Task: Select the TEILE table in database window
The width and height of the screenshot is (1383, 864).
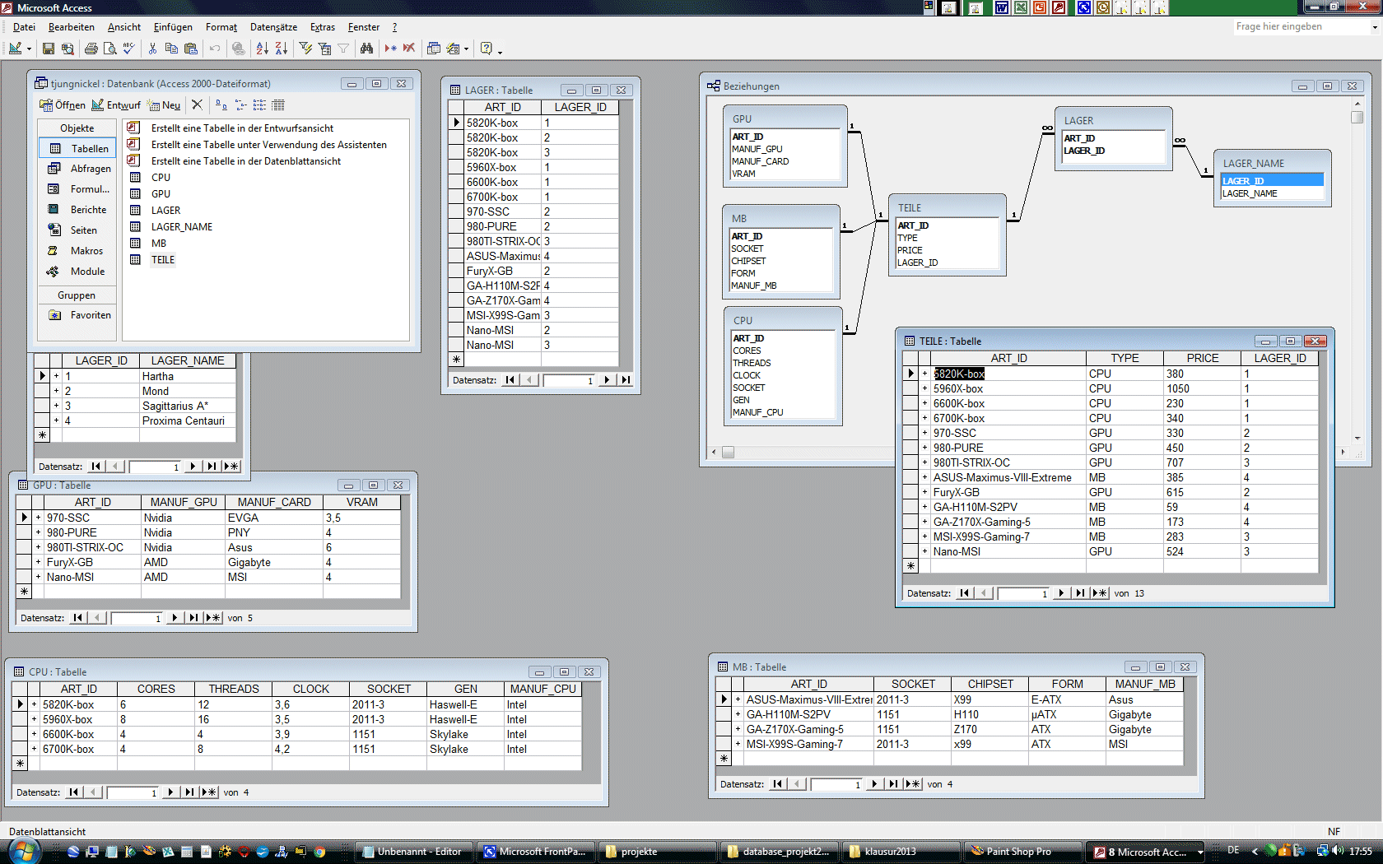Action: pos(163,259)
